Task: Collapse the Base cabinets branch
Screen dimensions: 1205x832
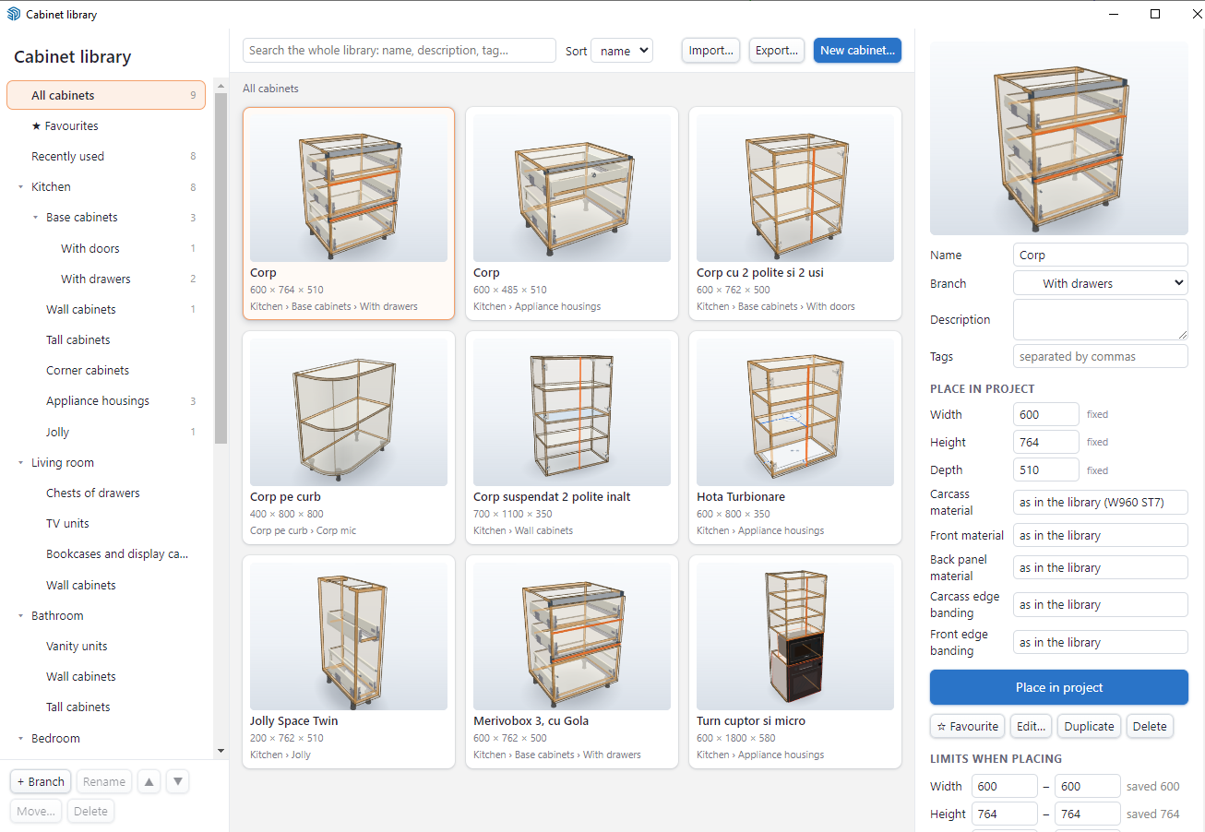Action: pyautogui.click(x=35, y=218)
